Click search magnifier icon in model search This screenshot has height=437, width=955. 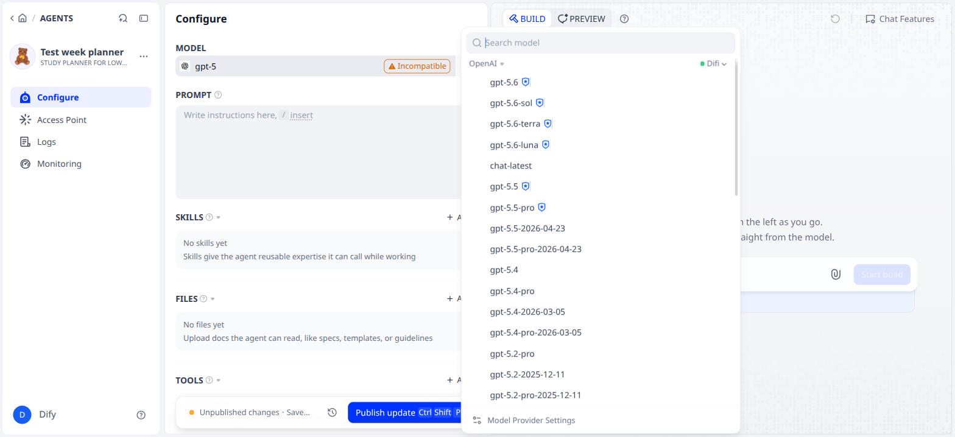pos(477,43)
